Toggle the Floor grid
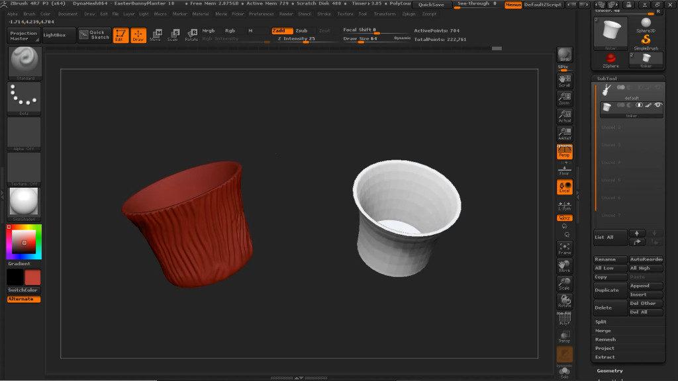The width and height of the screenshot is (678, 381). pyautogui.click(x=564, y=169)
